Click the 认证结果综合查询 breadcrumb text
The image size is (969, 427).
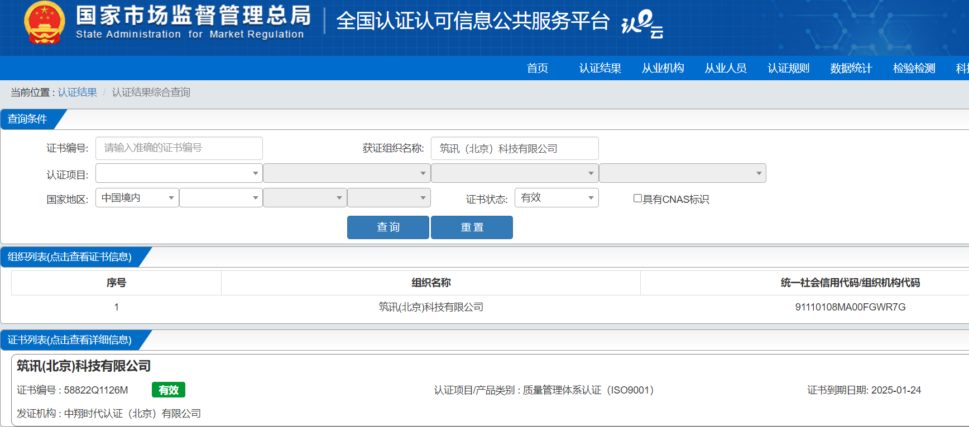(x=151, y=93)
